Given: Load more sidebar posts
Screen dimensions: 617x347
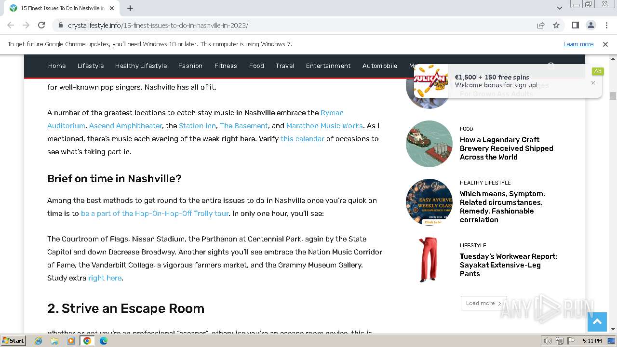Looking at the screenshot, I should pyautogui.click(x=483, y=303).
